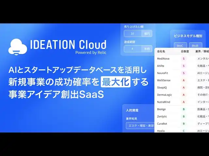The image size is (209, 156).
Task: Select the BtoB business model button
Action: click(196, 45)
